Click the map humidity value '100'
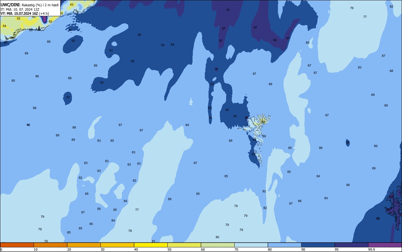402x252 pixels. 391,197
